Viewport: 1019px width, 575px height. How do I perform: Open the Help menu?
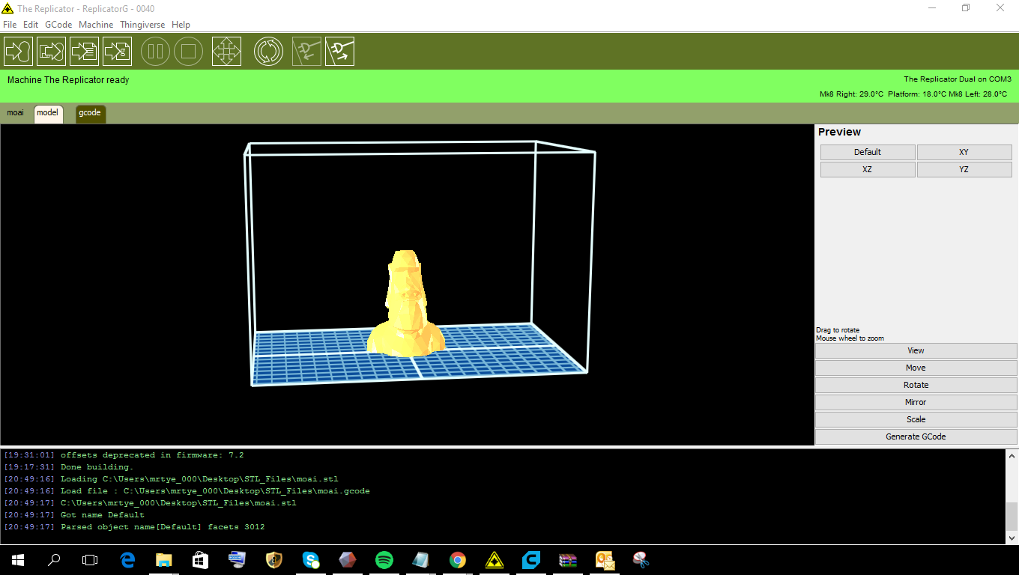pyautogui.click(x=181, y=25)
